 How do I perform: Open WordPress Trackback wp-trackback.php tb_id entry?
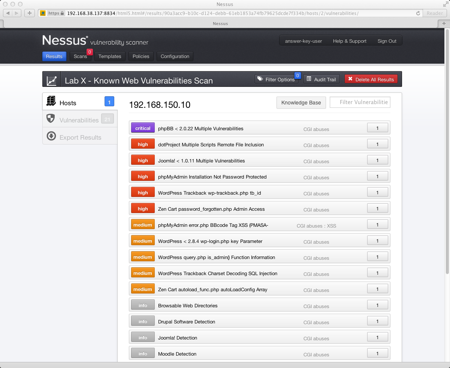(x=259, y=192)
